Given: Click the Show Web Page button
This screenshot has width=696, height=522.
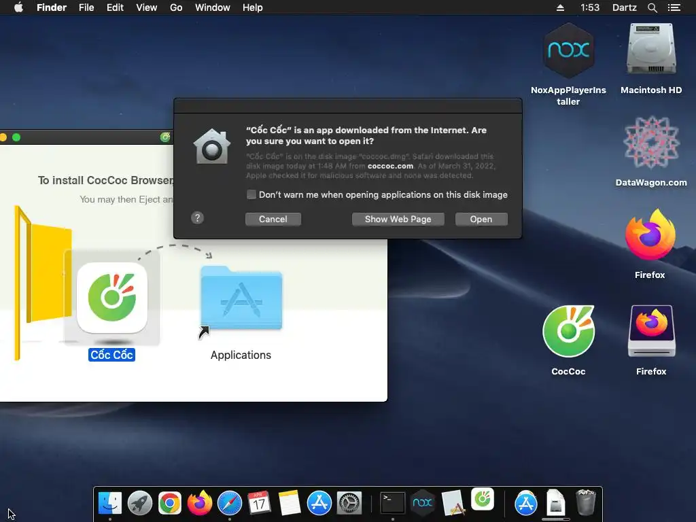Looking at the screenshot, I should [x=398, y=220].
